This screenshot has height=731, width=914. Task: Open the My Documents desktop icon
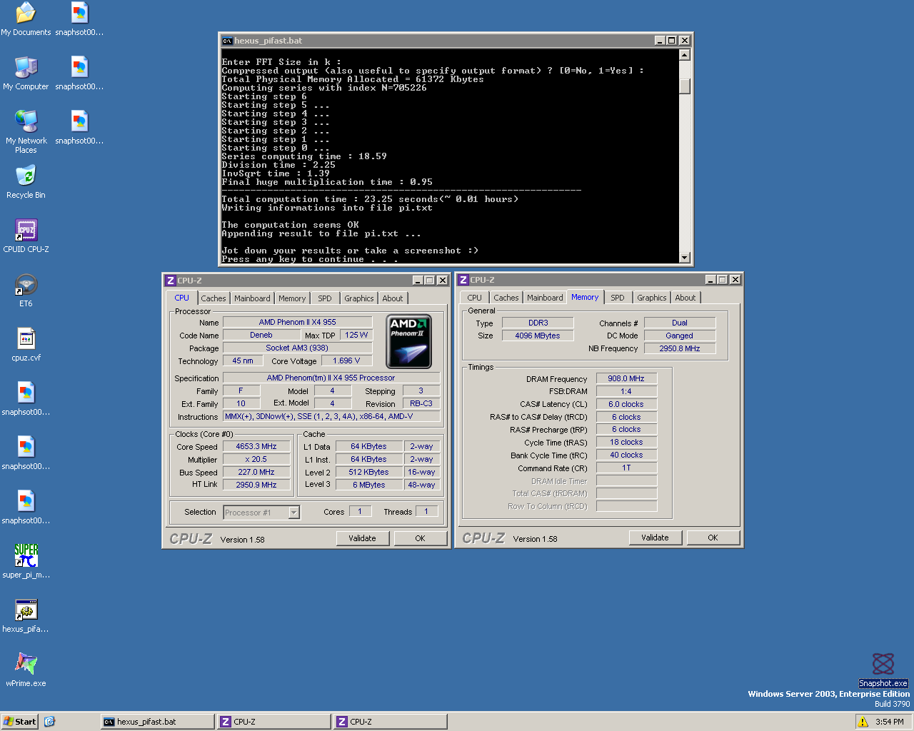[x=26, y=19]
